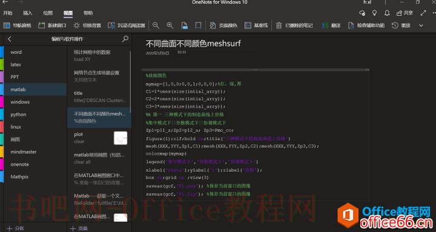Open the Translate (翻译) tool
This screenshot has width=436, height=232.
coord(331,25)
